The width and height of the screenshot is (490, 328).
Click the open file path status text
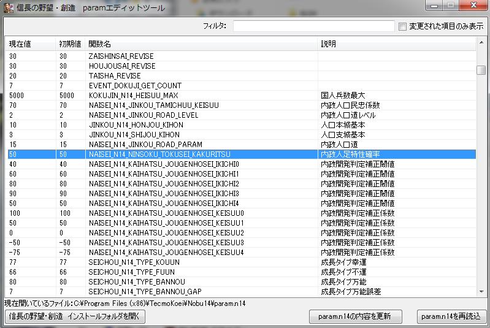point(124,303)
